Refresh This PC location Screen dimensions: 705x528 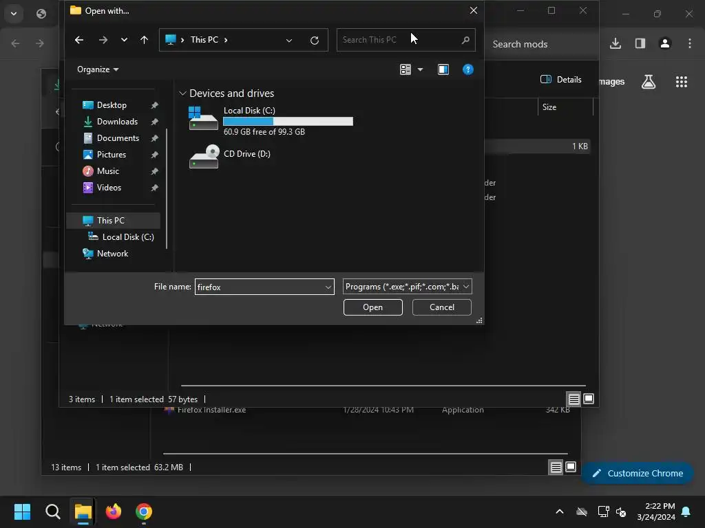(x=315, y=41)
